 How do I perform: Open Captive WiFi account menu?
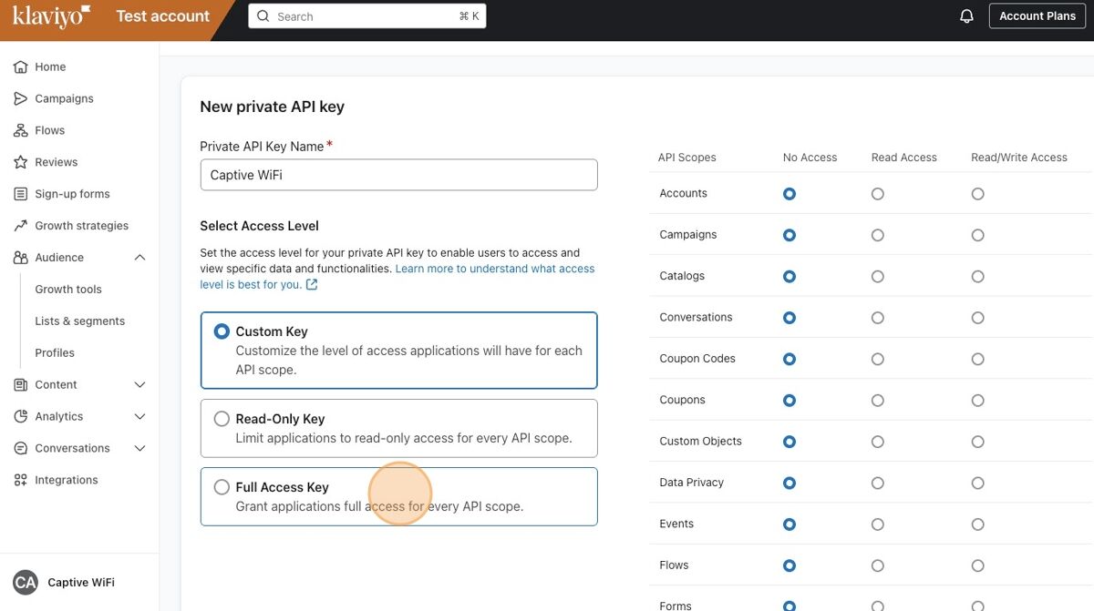coord(81,583)
